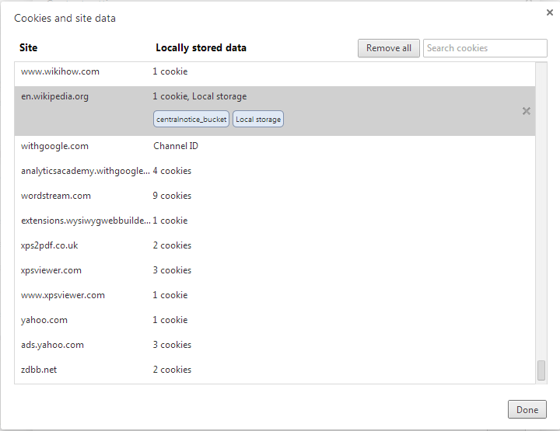Screen dimensions: 560x431
Task: Open the Local storage data chip
Action: (x=258, y=119)
